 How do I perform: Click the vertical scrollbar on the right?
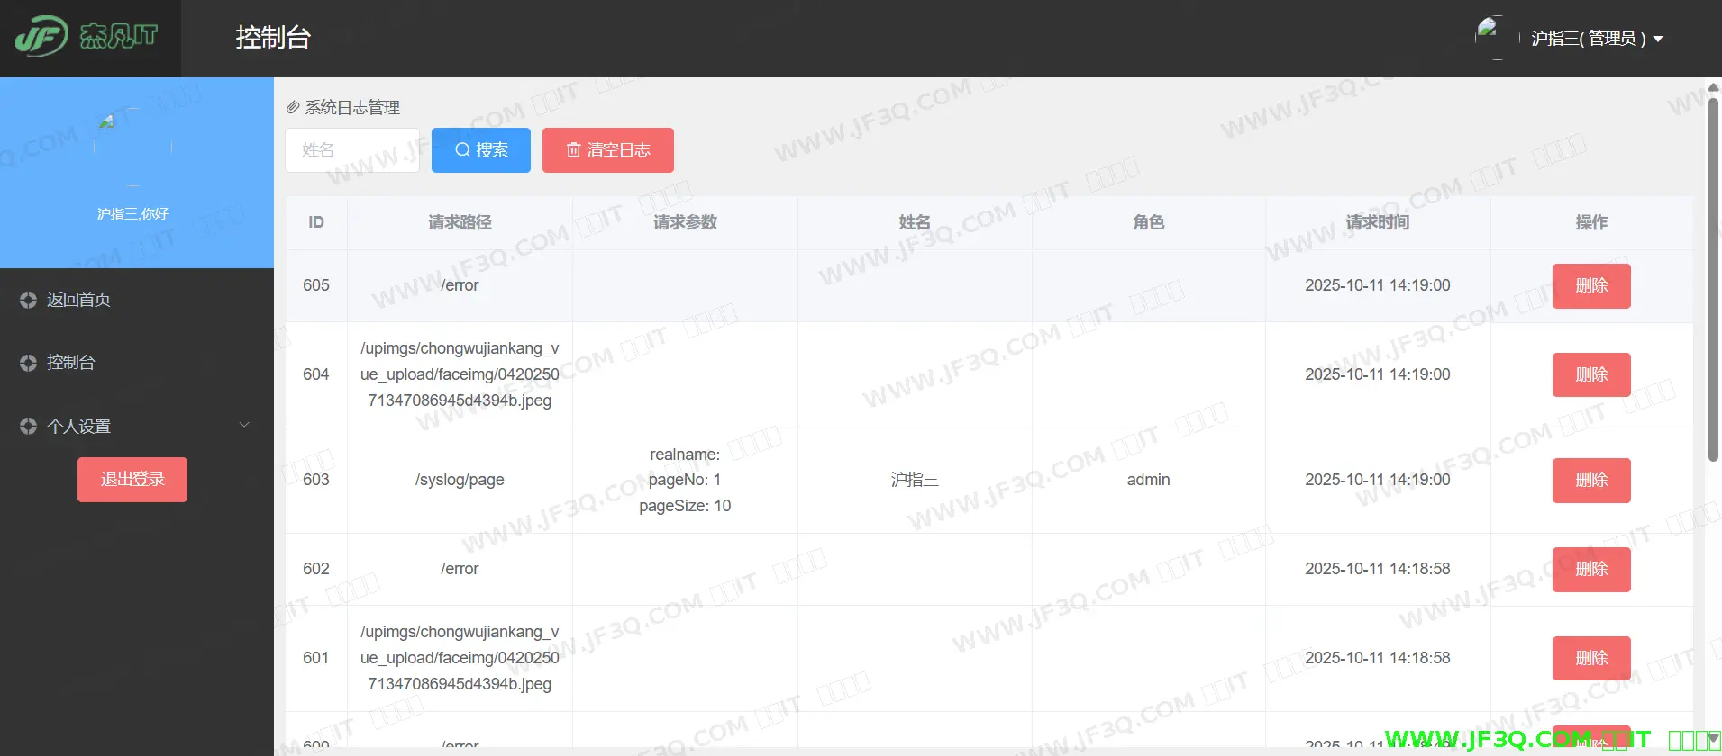coord(1713,288)
